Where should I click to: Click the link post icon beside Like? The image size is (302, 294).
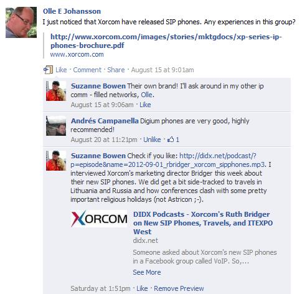pos(48,70)
